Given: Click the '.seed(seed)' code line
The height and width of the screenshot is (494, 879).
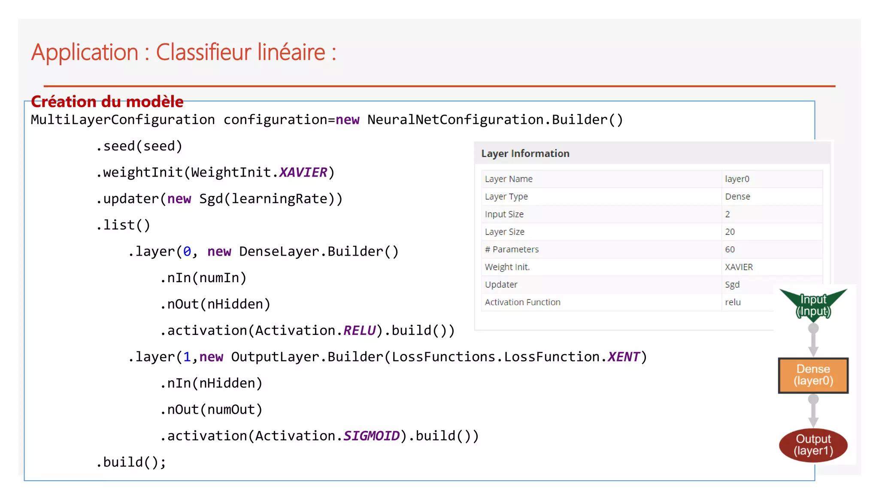Looking at the screenshot, I should (139, 146).
